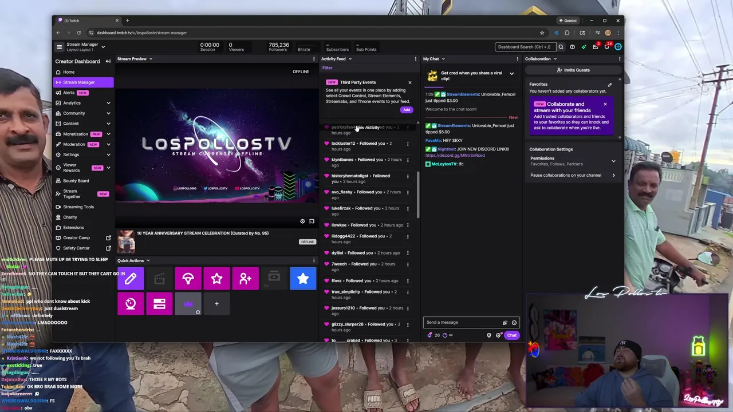Click Invite Guests button
733x412 pixels.
click(573, 70)
